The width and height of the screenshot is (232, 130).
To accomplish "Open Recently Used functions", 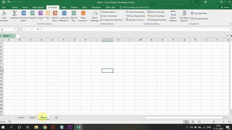I will 24,16.
